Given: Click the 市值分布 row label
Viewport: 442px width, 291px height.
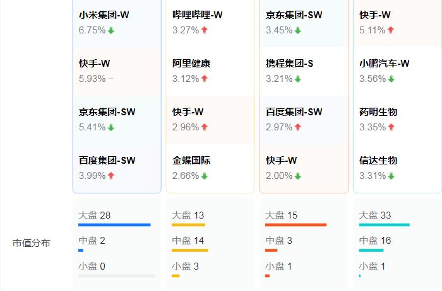Looking at the screenshot, I should (x=32, y=243).
